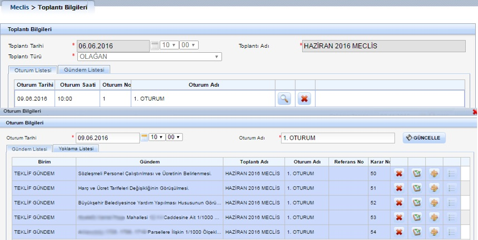Viewport: 478px width, 240px height.
Task: Click the Karar No column header
Action: tap(380, 162)
